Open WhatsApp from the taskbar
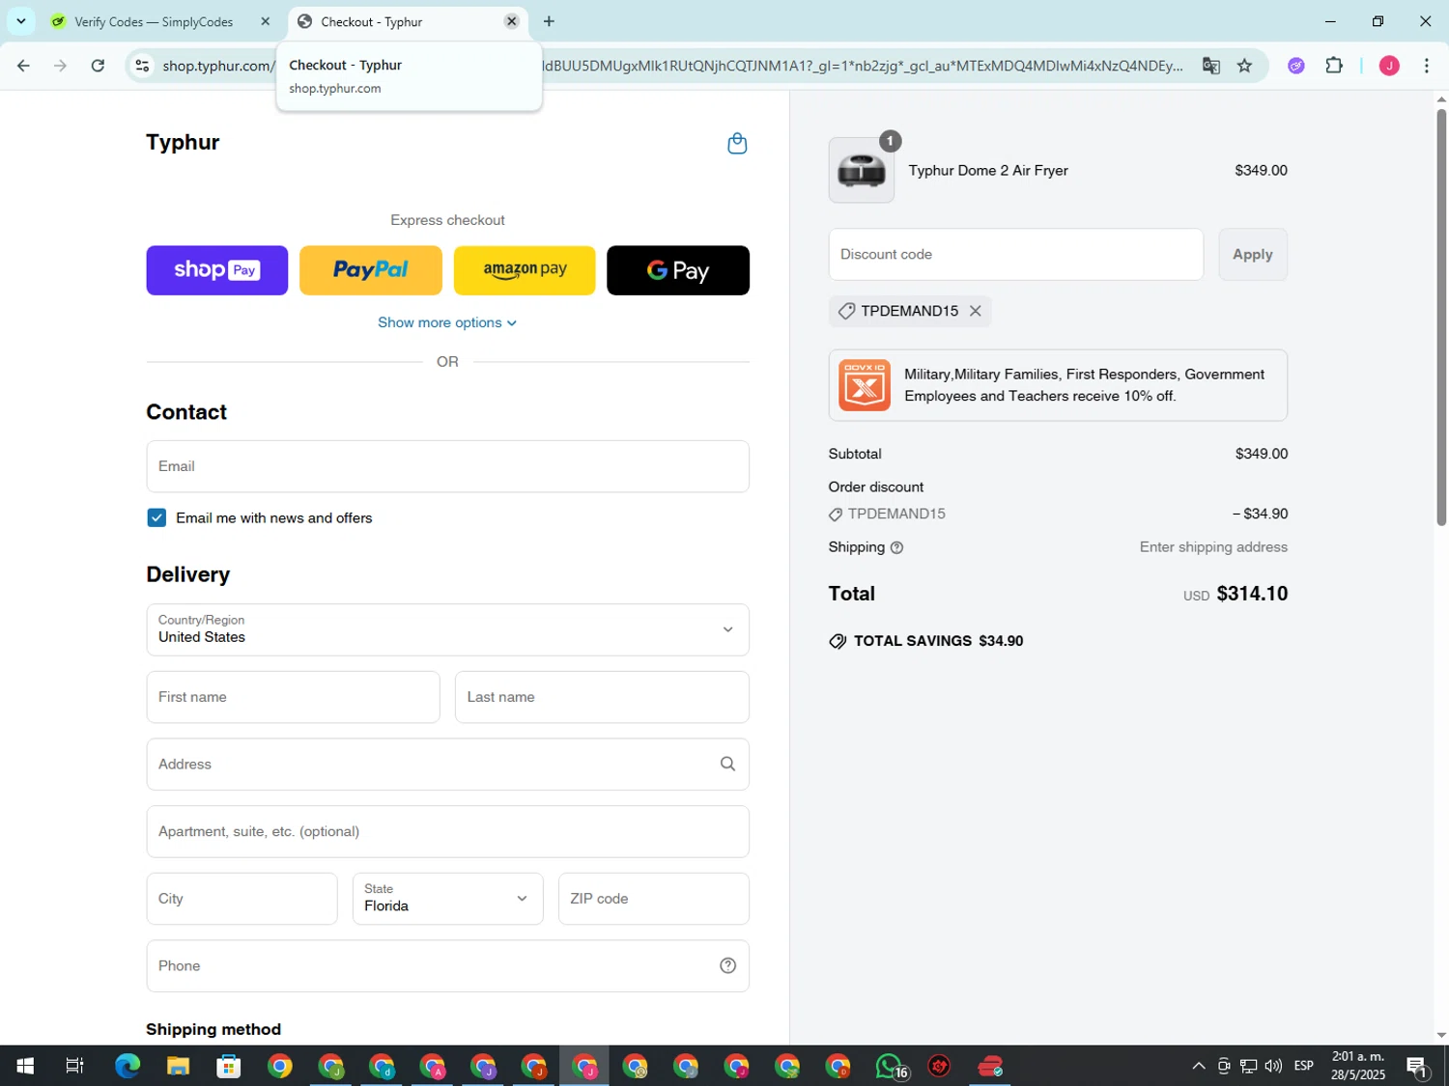Screen dimensions: 1449x1086 point(890,1067)
